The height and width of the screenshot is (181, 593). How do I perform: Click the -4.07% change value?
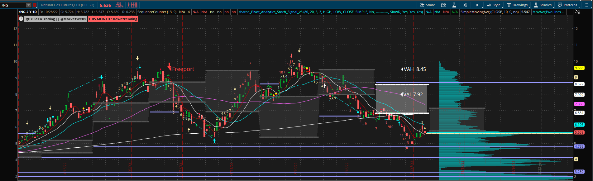click(119, 6)
